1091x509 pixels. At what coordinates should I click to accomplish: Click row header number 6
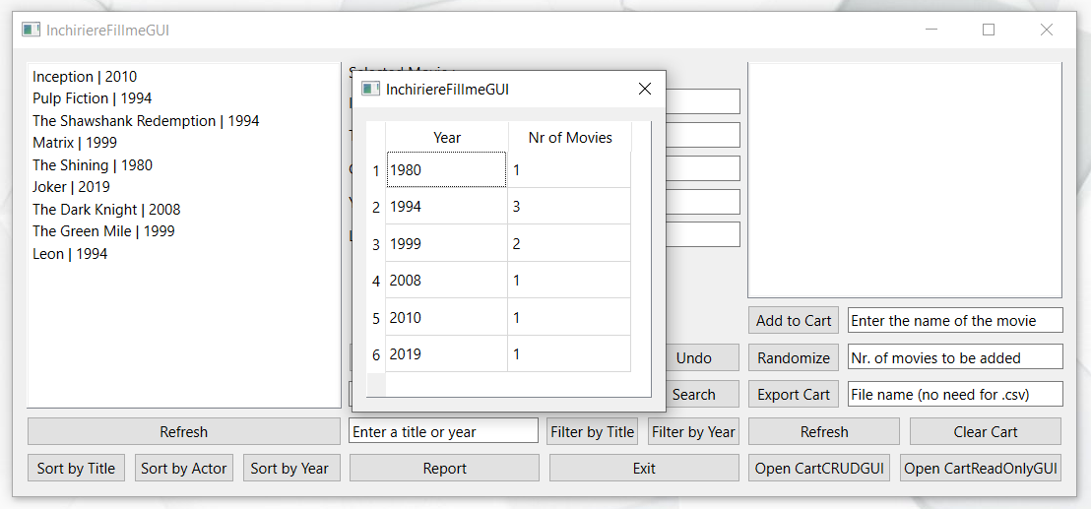coord(376,353)
